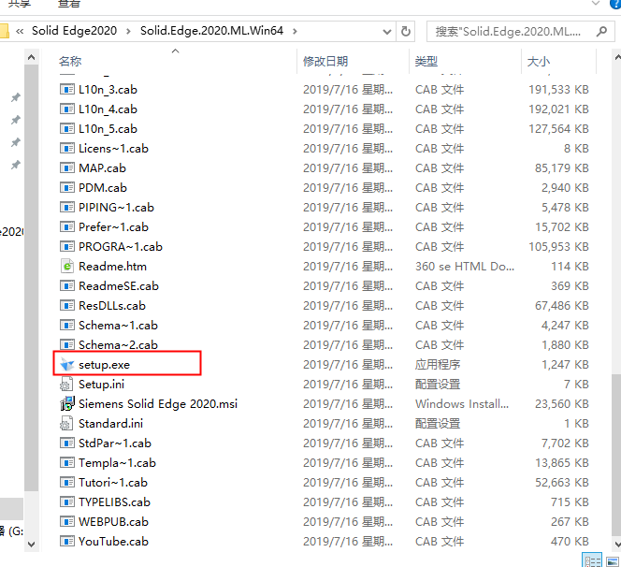Click the Templa~1.cab file icon
621x567 pixels.
[x=67, y=463]
